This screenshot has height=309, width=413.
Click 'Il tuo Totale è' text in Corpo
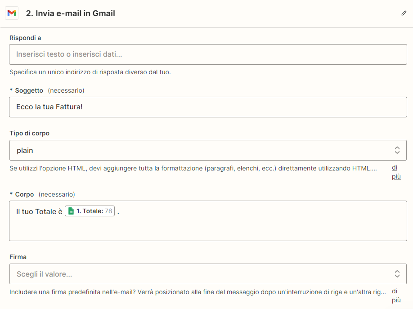(x=39, y=211)
